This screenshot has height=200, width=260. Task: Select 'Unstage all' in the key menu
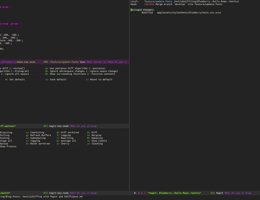(68, 141)
